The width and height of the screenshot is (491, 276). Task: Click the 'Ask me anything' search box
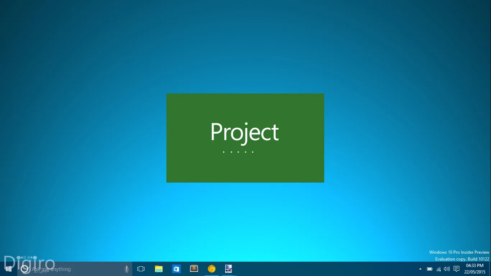click(x=75, y=269)
